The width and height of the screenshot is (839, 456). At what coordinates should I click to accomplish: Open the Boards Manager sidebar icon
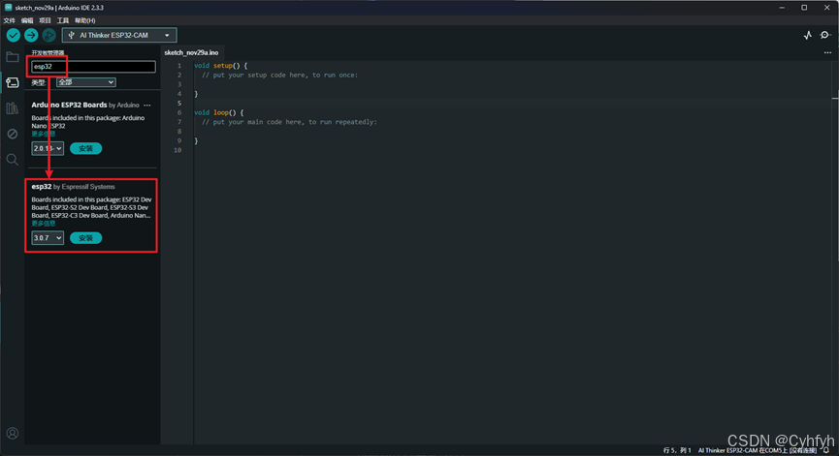tap(13, 82)
